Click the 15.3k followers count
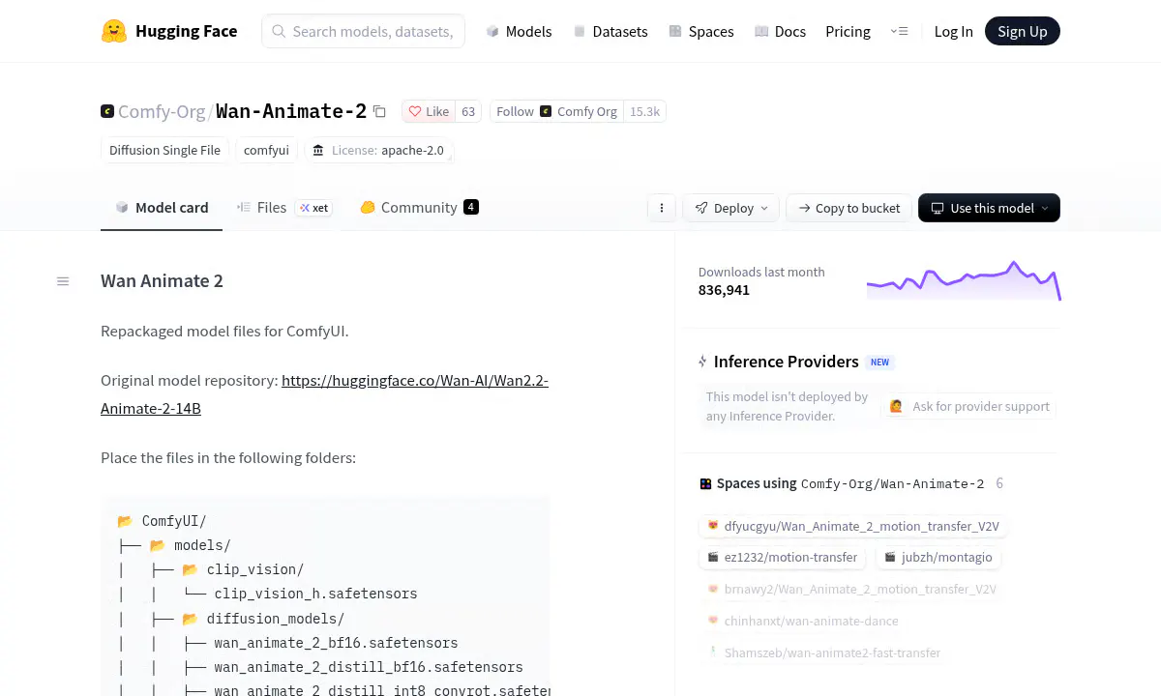 [644, 111]
